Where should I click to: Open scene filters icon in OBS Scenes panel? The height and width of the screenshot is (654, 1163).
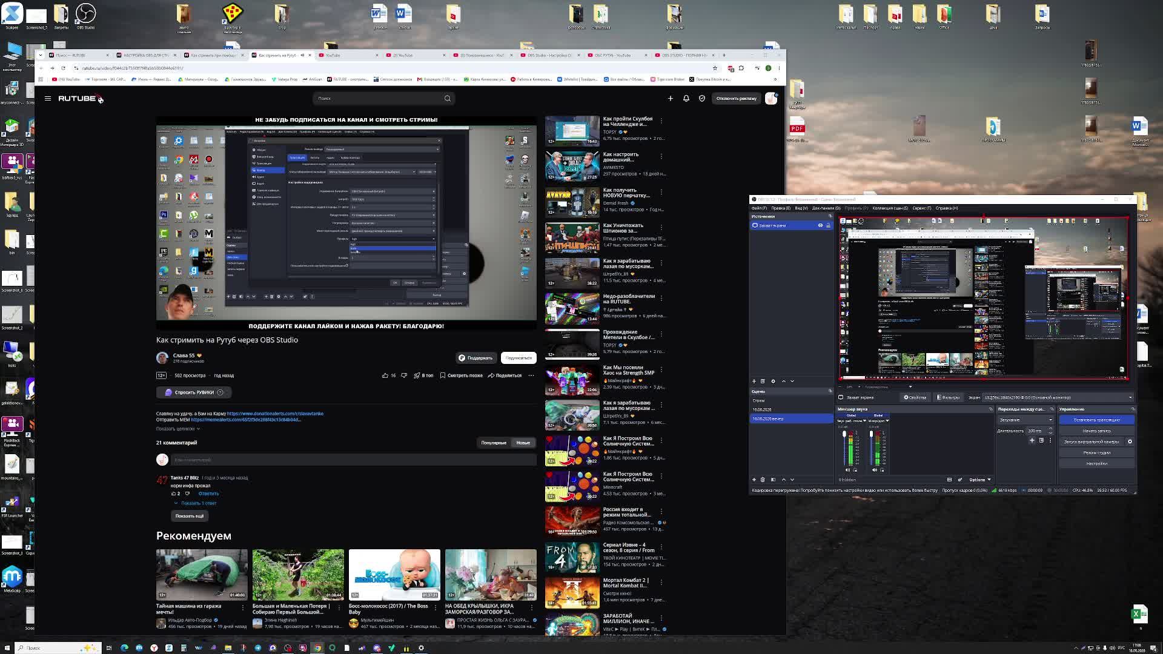773,480
